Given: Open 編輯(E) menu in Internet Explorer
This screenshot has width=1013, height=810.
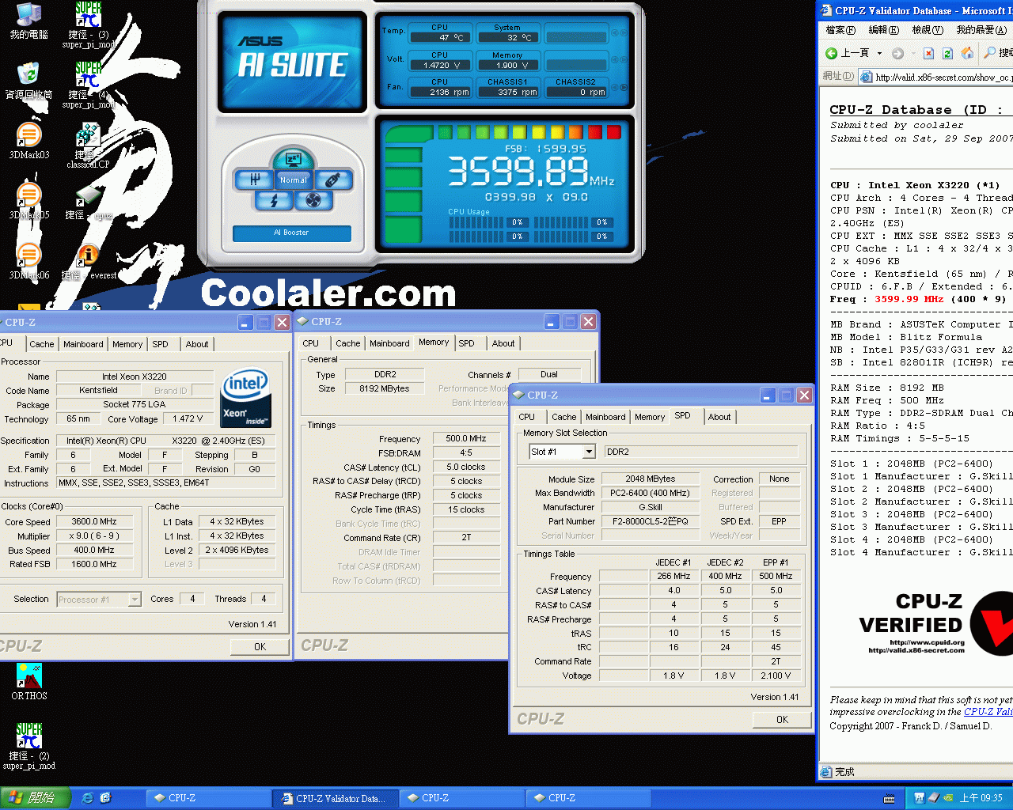Looking at the screenshot, I should 883,30.
